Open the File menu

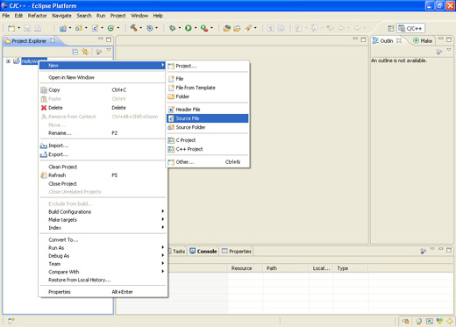6,16
